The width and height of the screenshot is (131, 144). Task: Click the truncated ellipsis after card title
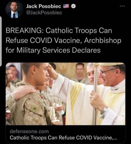[115, 138]
